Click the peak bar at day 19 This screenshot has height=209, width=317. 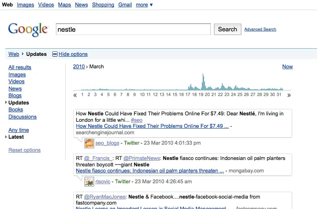[x=203, y=82]
